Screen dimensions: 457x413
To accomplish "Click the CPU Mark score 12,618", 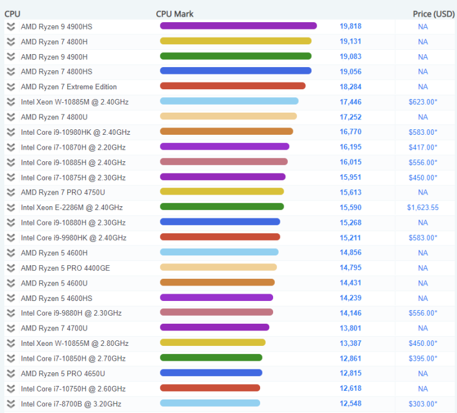I will [x=351, y=388].
